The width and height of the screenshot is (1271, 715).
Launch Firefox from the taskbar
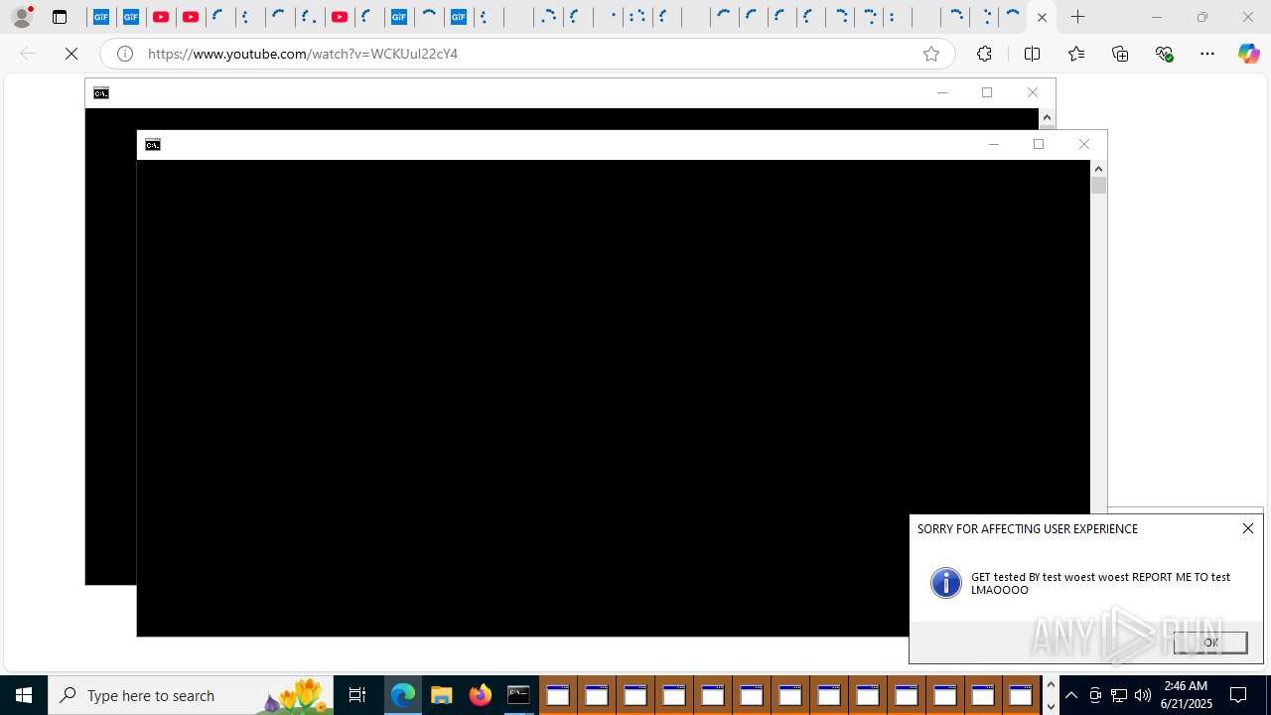480,695
